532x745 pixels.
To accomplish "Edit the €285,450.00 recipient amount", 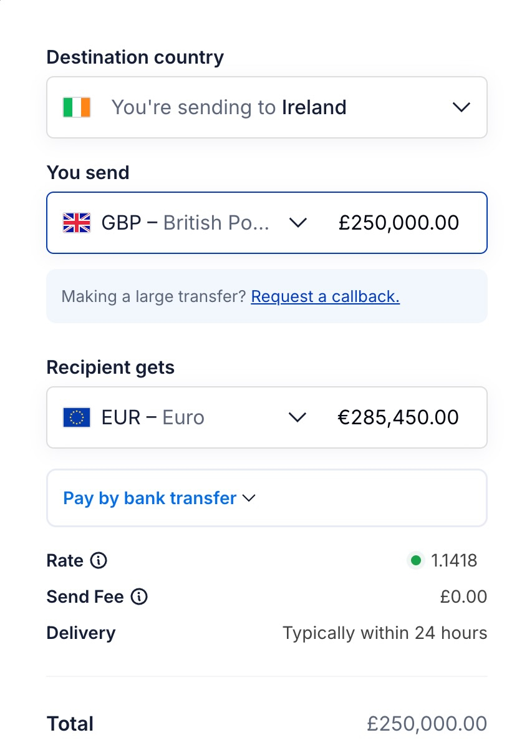I will [x=398, y=417].
